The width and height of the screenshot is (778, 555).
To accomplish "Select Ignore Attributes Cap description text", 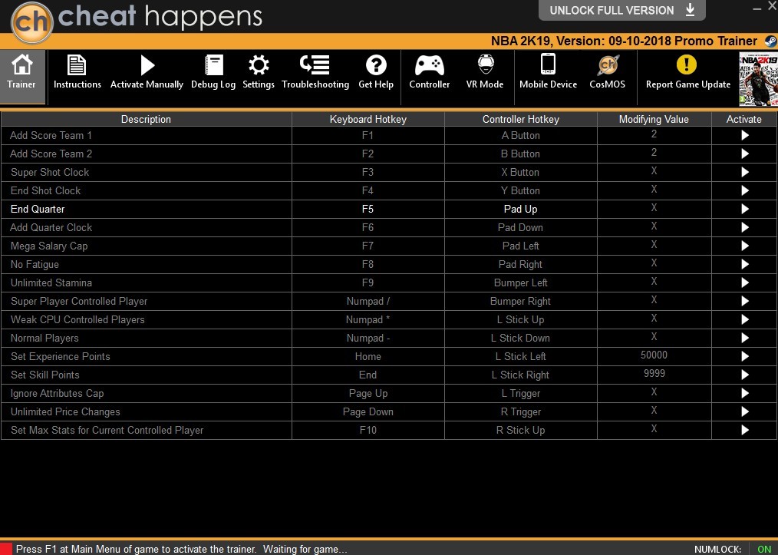I will (x=57, y=393).
